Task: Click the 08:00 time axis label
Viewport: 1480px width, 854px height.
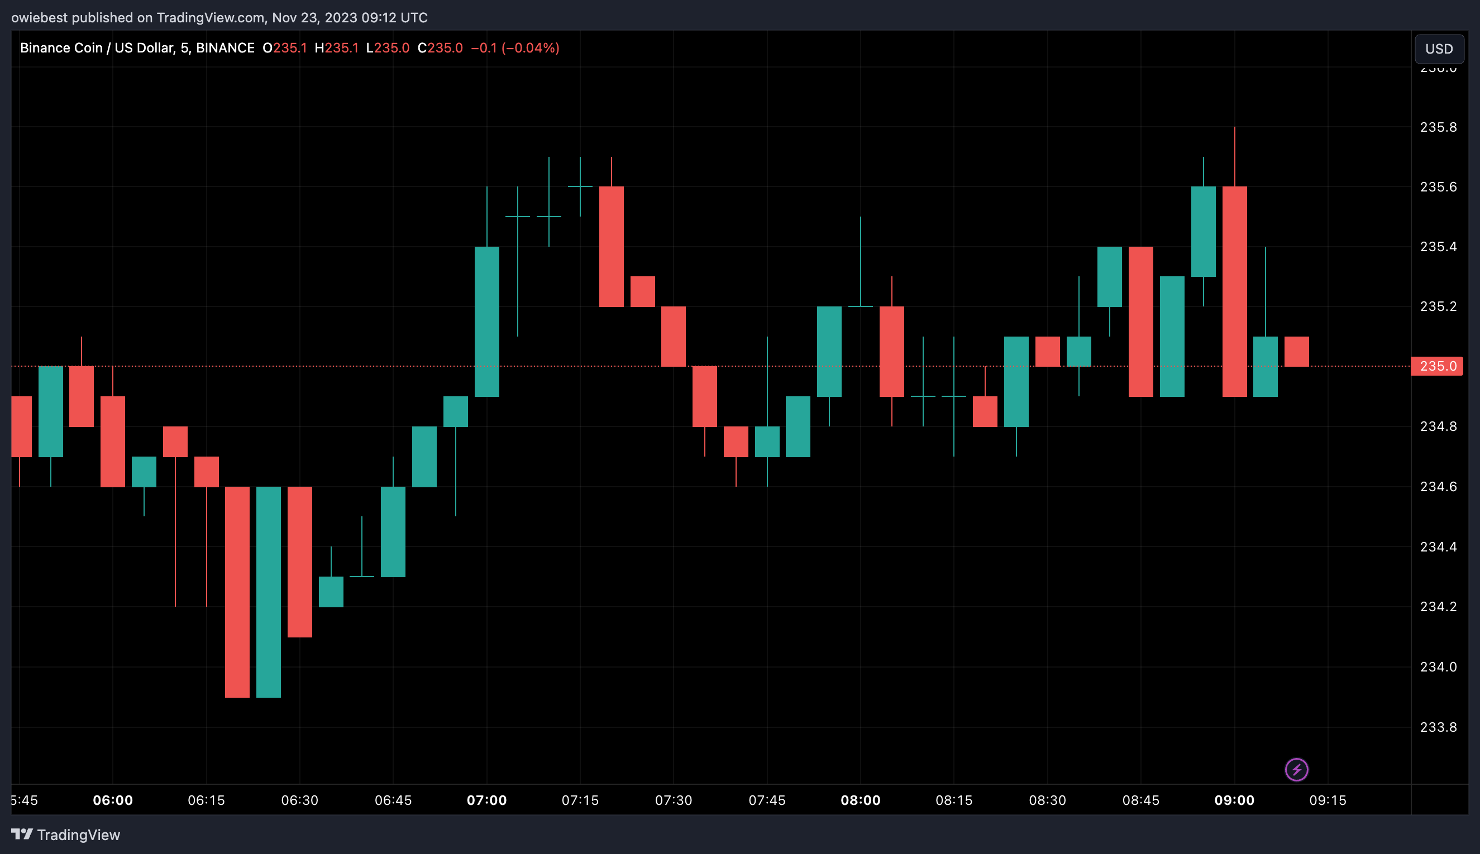Action: coord(860,800)
